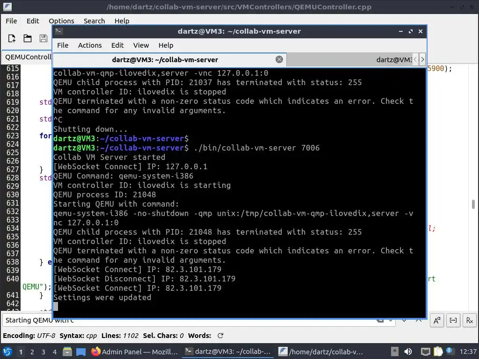Click the Firefox icon in taskbar
The width and height of the screenshot is (479, 359).
point(95,352)
